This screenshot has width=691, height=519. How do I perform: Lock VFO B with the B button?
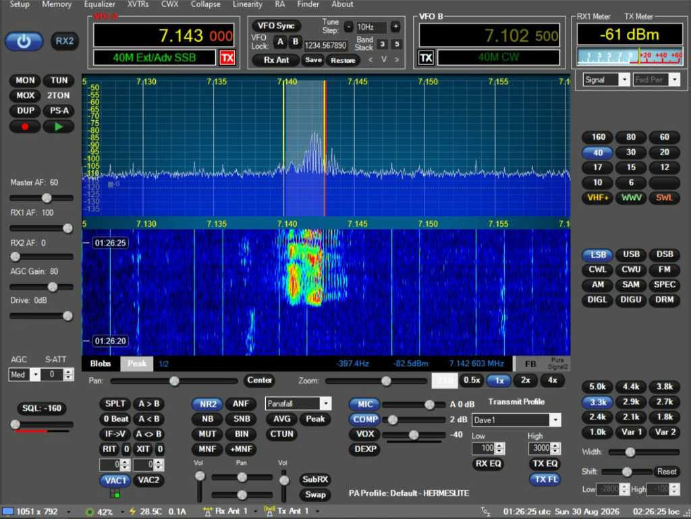pos(296,43)
